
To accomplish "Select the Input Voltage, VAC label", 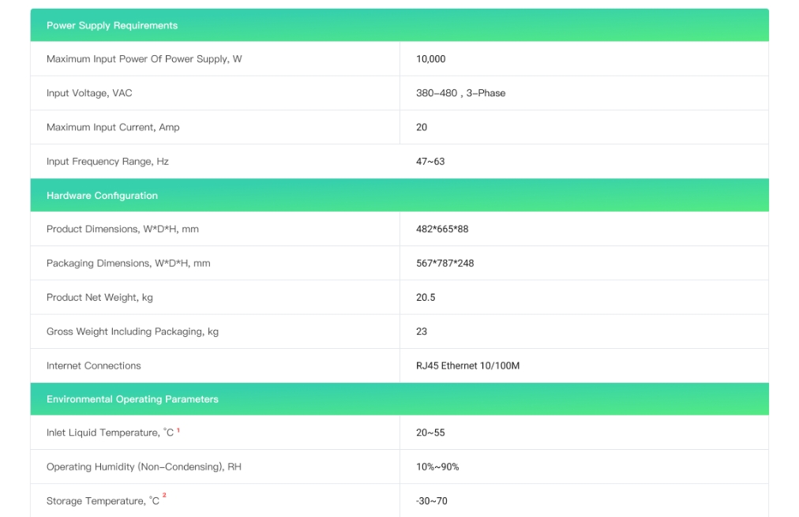I will click(x=89, y=93).
